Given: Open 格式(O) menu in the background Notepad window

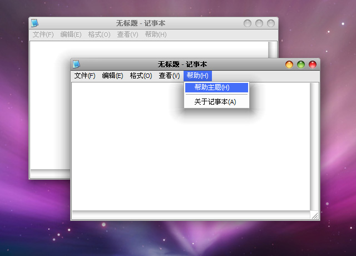Looking at the screenshot, I should click(99, 35).
